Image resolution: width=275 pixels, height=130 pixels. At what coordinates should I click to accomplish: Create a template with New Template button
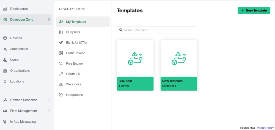click(x=254, y=10)
